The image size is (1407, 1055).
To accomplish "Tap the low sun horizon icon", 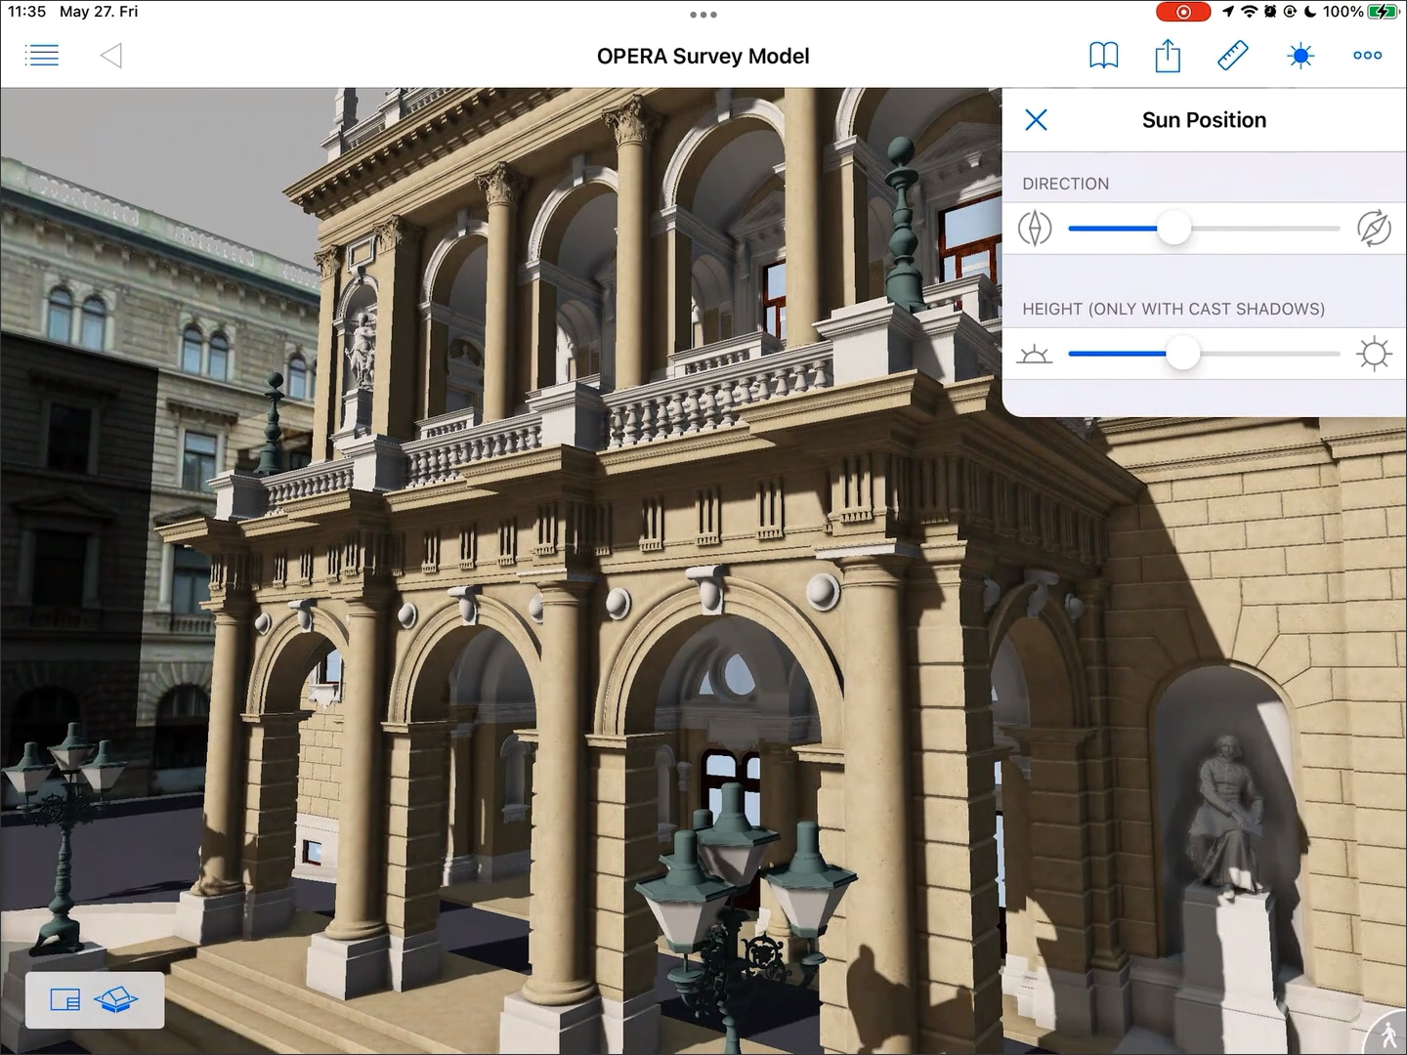I will (1034, 354).
